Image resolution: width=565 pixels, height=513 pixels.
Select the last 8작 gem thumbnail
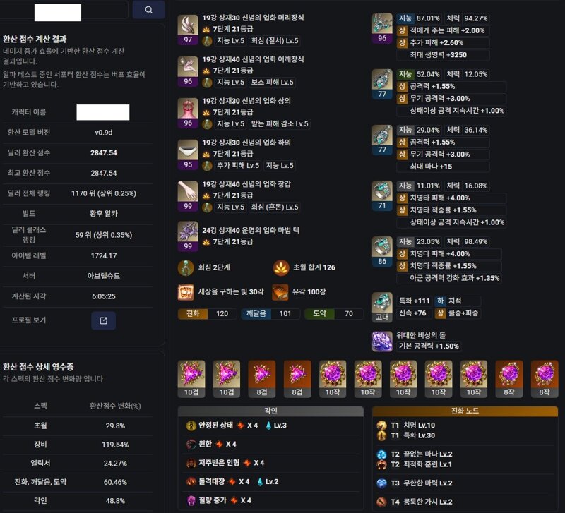pos(545,379)
